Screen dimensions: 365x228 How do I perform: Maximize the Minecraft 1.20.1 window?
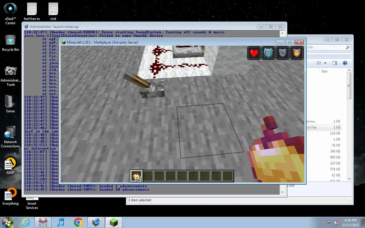coord(290,42)
